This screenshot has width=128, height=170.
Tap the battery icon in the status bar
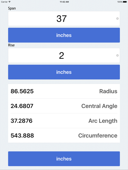point(125,2)
